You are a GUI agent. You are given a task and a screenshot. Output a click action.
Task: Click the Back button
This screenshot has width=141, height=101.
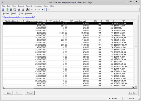point(8,93)
